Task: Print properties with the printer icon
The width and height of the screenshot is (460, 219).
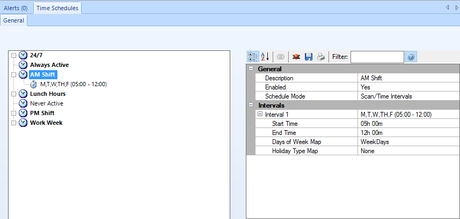Action: pyautogui.click(x=321, y=57)
